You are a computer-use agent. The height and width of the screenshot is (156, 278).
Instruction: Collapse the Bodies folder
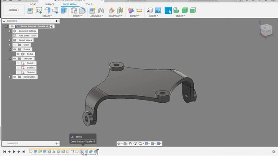pos(10,49)
